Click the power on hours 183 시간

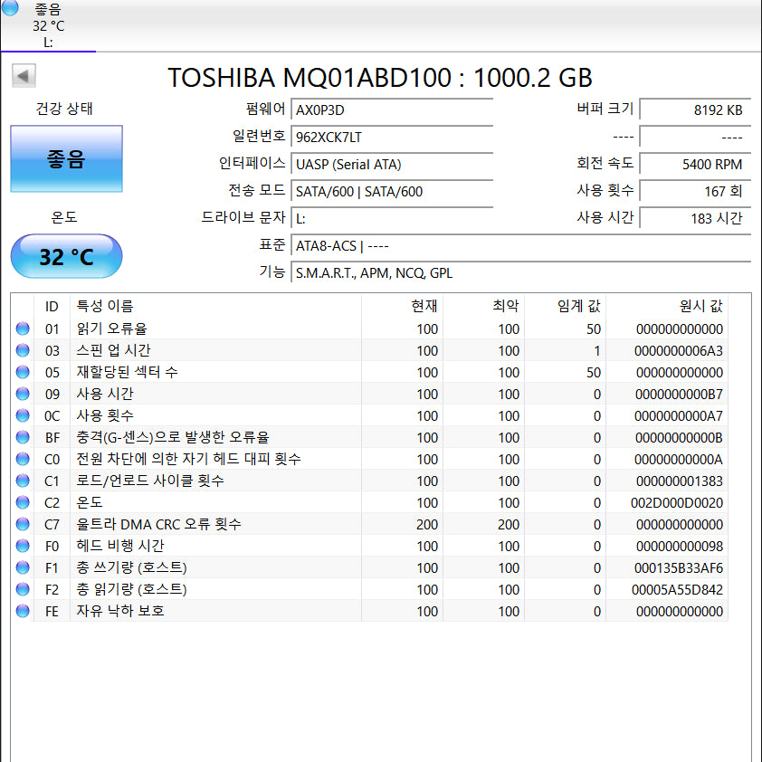tap(695, 219)
